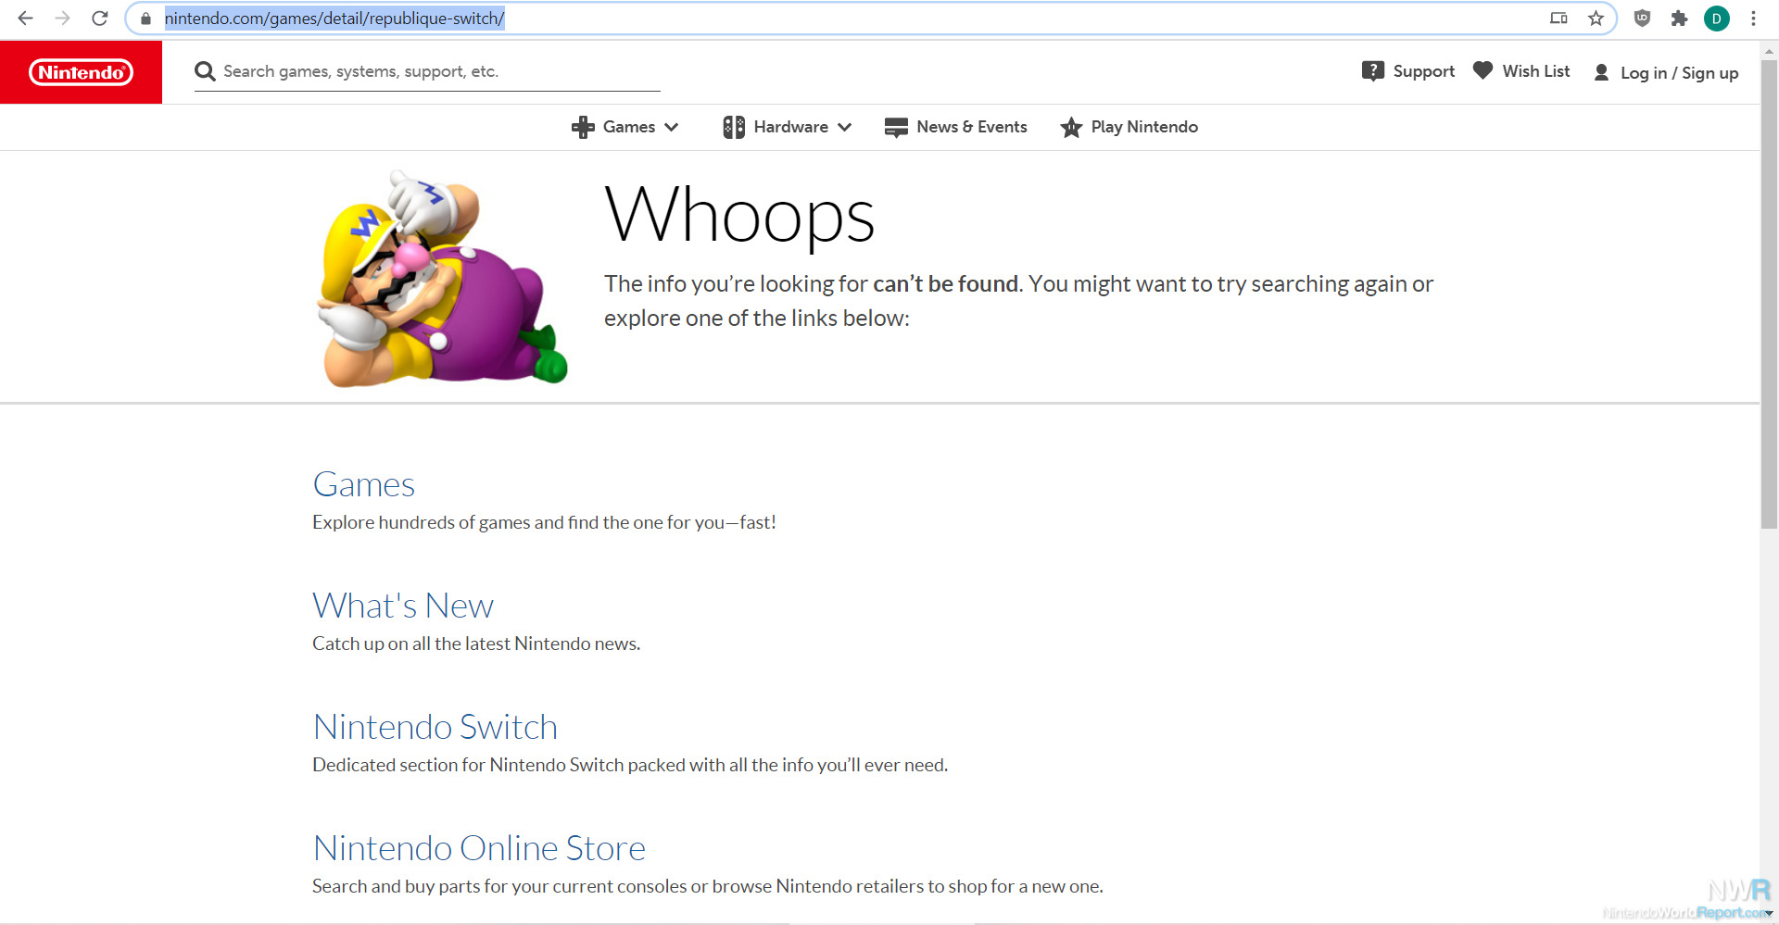This screenshot has width=1779, height=925.
Task: Click the Support question mark icon
Action: coord(1372,71)
